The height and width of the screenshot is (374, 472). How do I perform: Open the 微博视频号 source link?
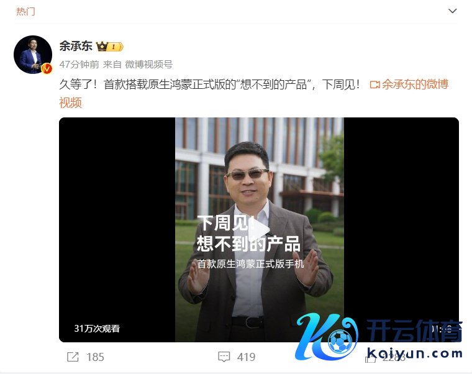[148, 64]
